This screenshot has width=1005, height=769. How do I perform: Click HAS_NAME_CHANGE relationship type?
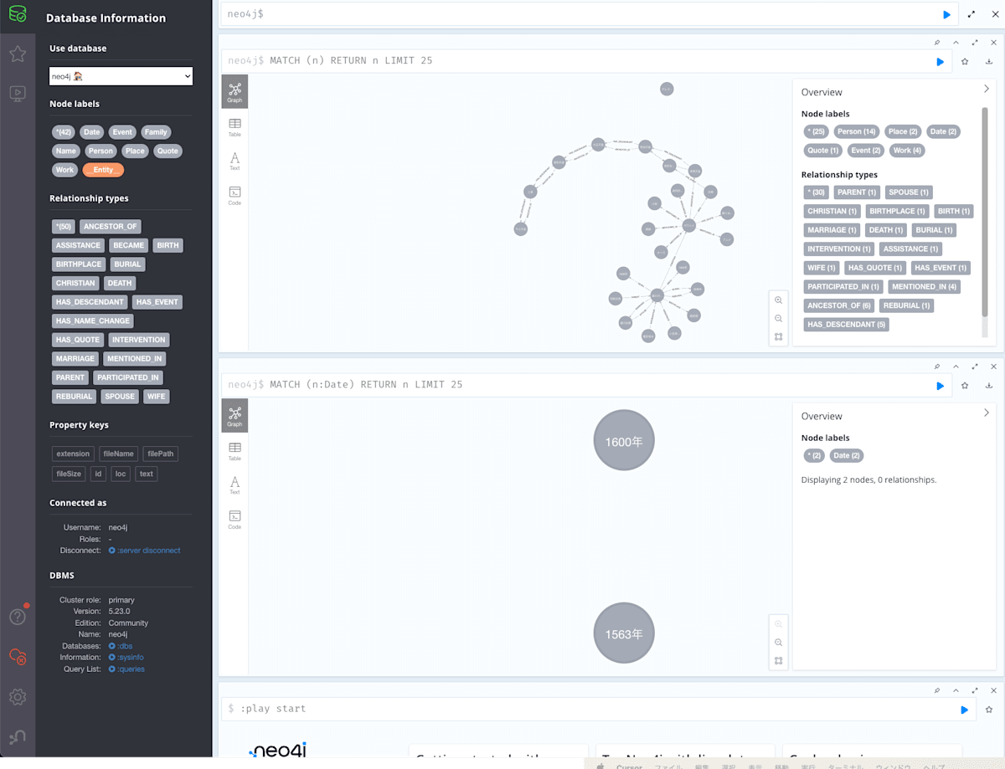pyautogui.click(x=93, y=320)
